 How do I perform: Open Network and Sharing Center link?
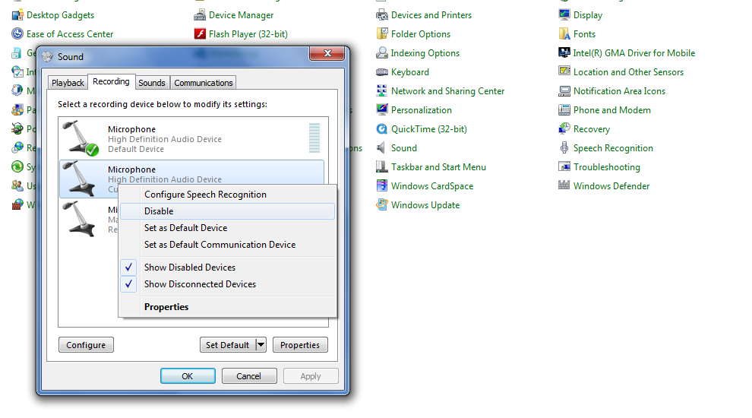447,91
